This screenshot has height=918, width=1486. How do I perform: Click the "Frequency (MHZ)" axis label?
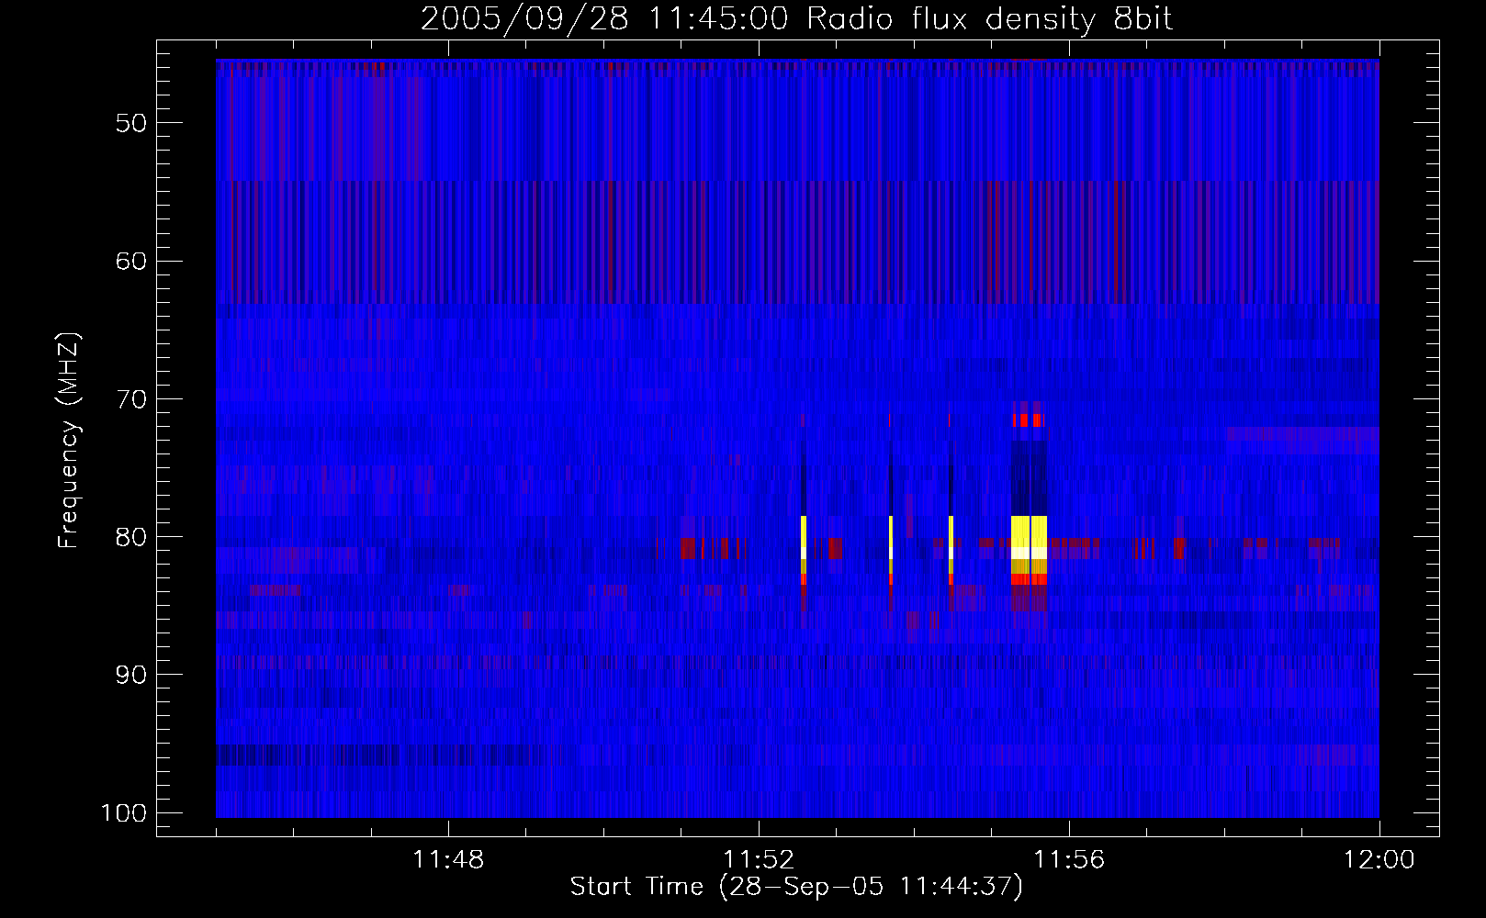(69, 441)
